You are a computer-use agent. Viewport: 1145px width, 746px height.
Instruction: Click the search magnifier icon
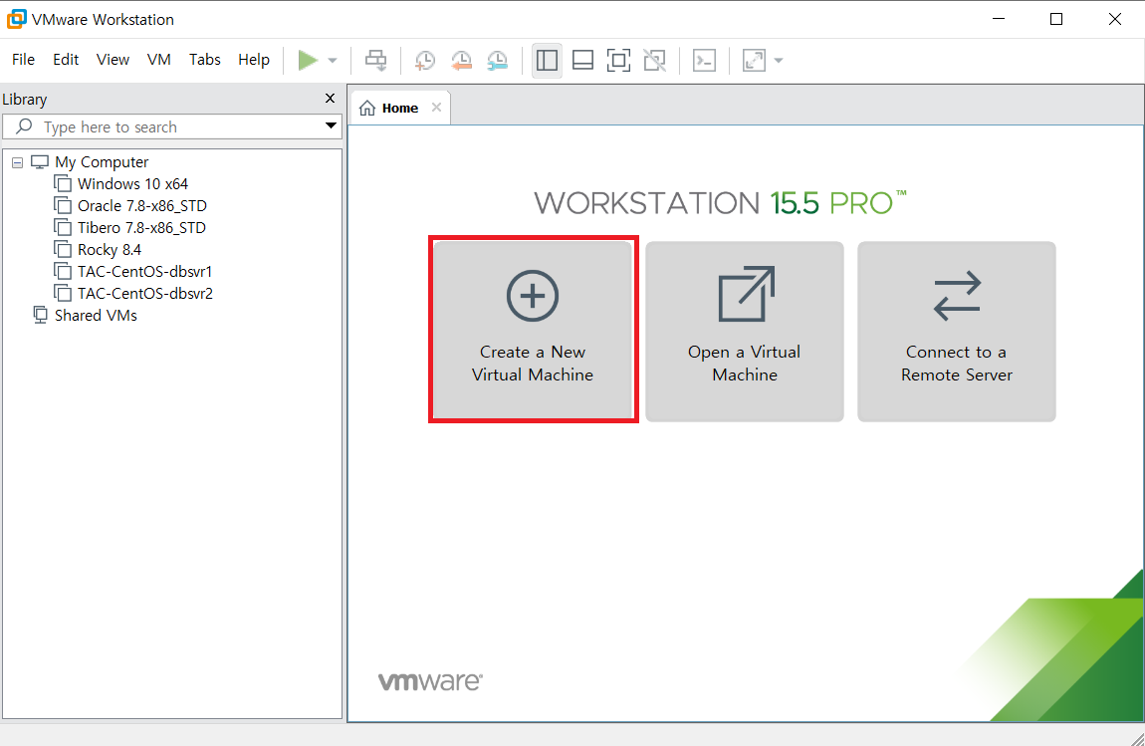(x=24, y=125)
